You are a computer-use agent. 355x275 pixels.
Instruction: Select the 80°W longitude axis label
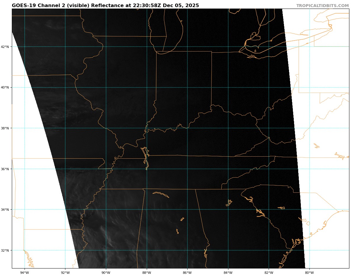[309, 273]
